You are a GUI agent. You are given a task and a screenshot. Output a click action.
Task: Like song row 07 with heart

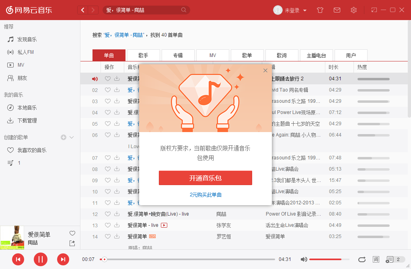pos(108,157)
